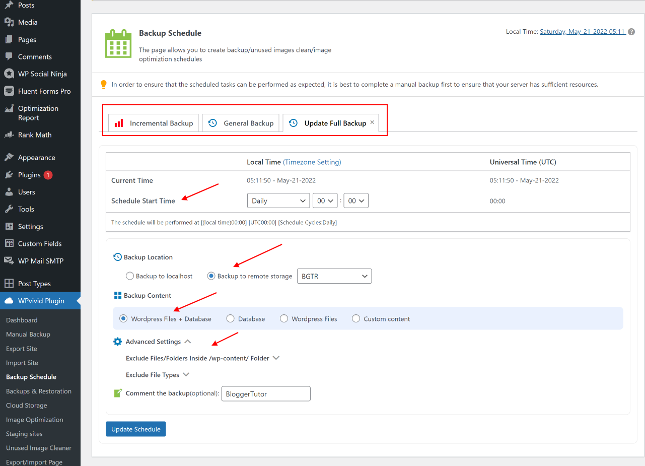
Task: Open Staging sites submenu item
Action: coord(24,434)
